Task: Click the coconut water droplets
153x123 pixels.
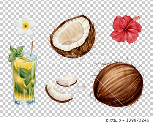Action: click(x=77, y=90)
